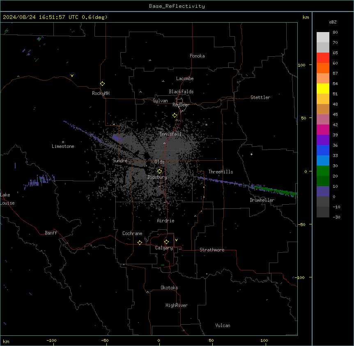This screenshot has width=354, height=346.
Task: Click the legend value -30
Action: point(336,217)
